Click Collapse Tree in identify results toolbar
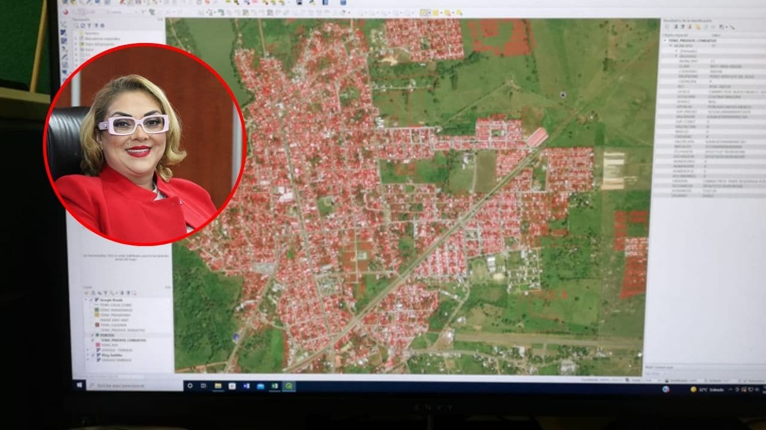The height and width of the screenshot is (430, 766). pyautogui.click(x=683, y=27)
